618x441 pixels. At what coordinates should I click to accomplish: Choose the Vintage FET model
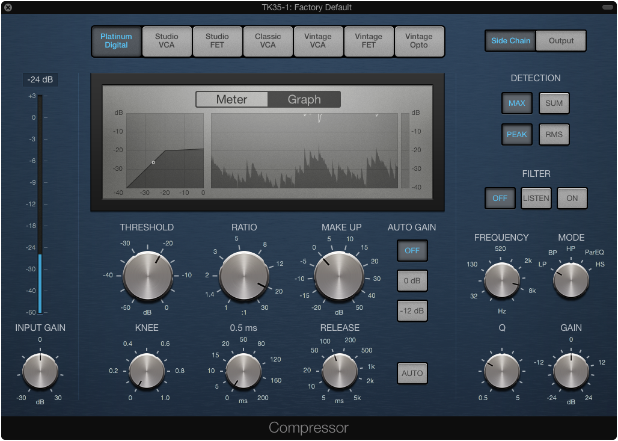coord(369,41)
